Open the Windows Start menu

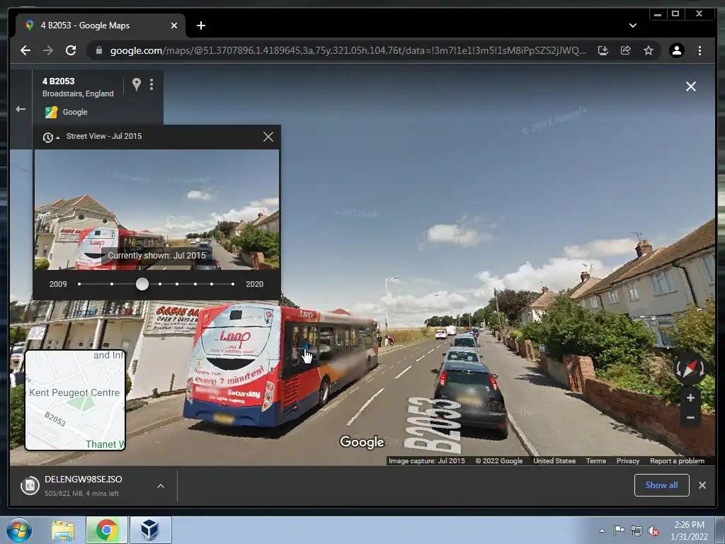click(x=19, y=530)
